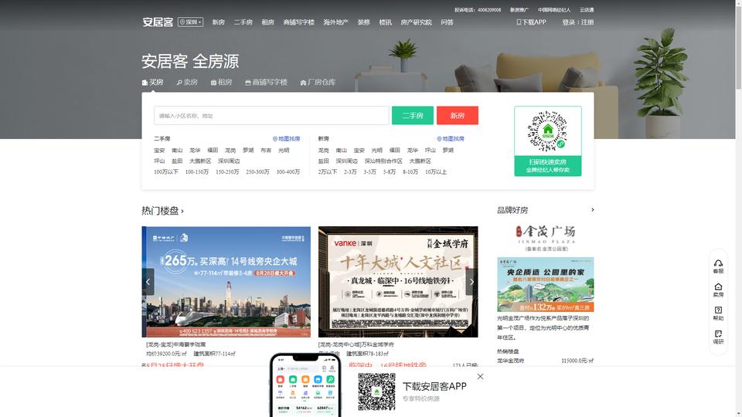The height and width of the screenshot is (417, 742).
Task: Click the green 二手房 search button
Action: tap(413, 115)
